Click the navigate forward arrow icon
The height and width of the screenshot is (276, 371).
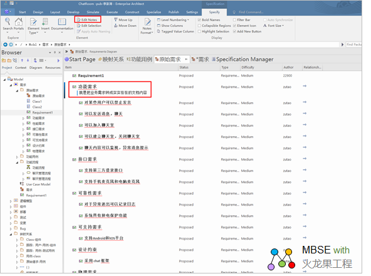point(11,45)
